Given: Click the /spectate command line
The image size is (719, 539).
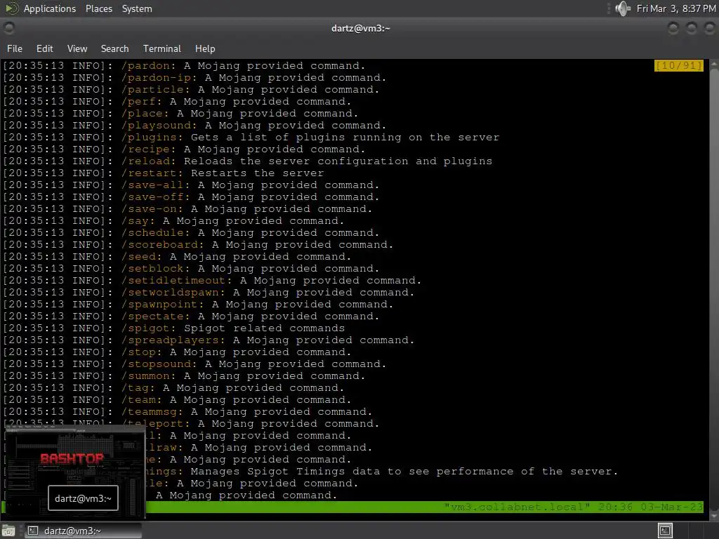Looking at the screenshot, I should coord(191,316).
